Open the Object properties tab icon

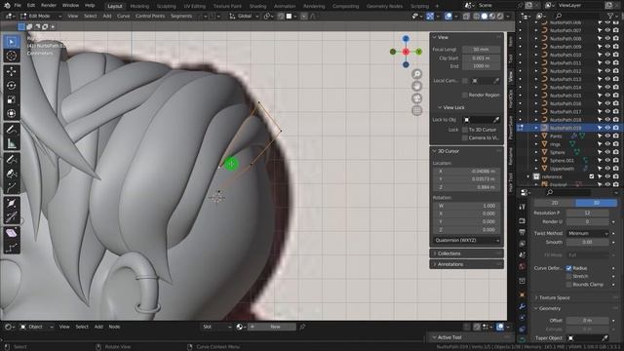523,294
